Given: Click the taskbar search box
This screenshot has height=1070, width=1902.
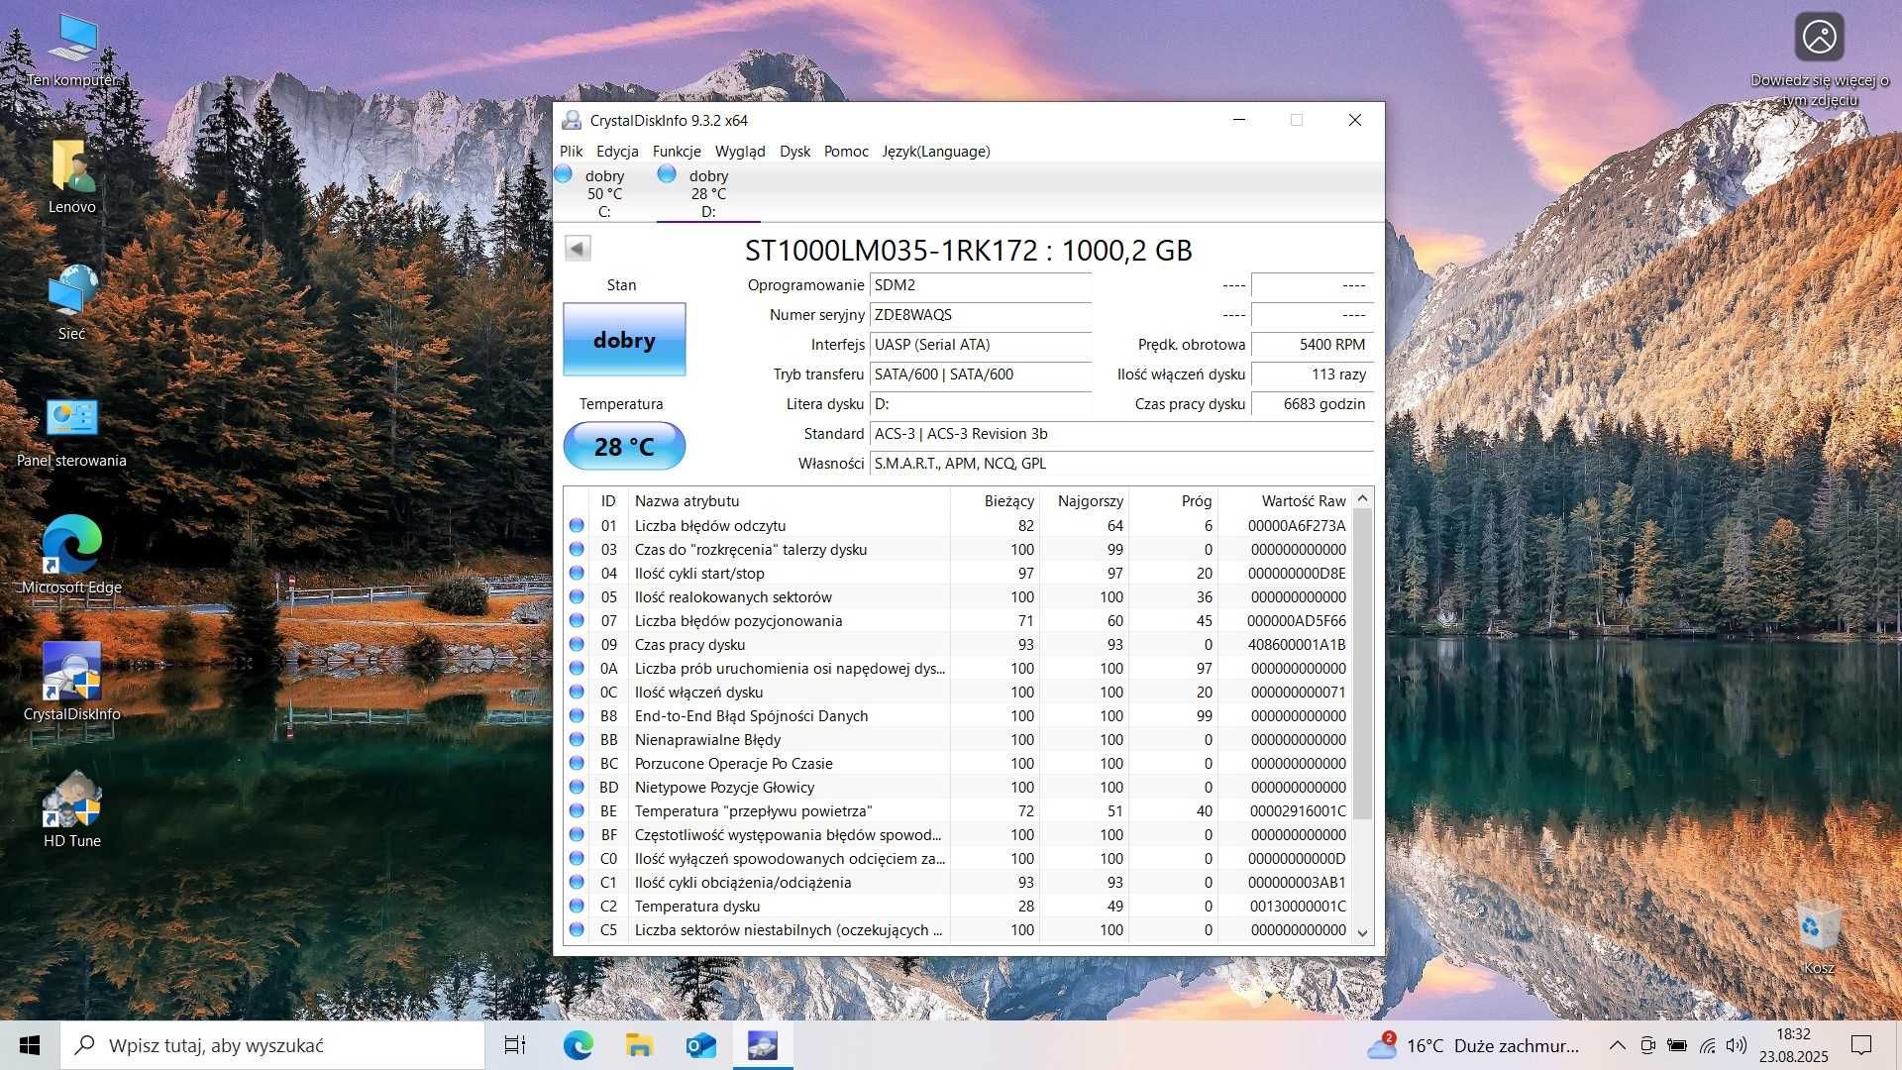Looking at the screenshot, I should (272, 1045).
